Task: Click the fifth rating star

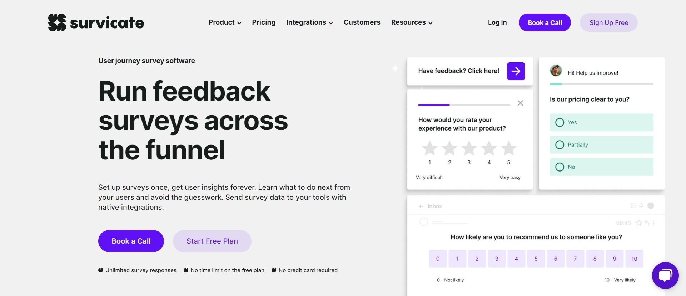Action: pyautogui.click(x=509, y=148)
